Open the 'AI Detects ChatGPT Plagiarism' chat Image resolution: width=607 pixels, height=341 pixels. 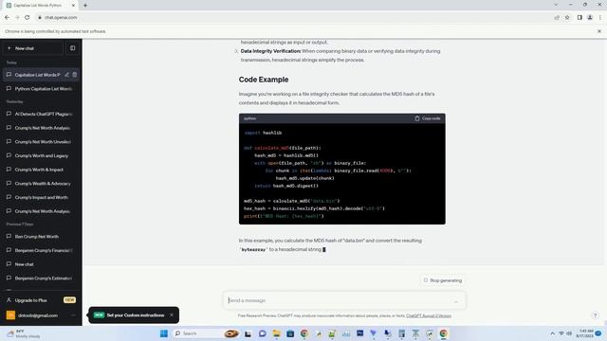(x=41, y=114)
